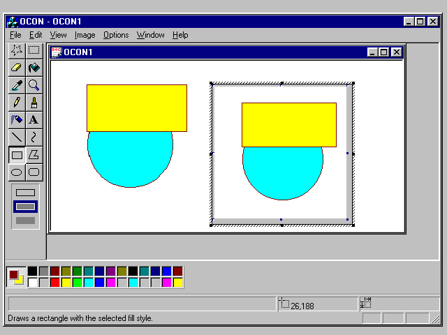Activate the Pick Color eyedropper tool
The height and width of the screenshot is (335, 447).
(x=17, y=85)
